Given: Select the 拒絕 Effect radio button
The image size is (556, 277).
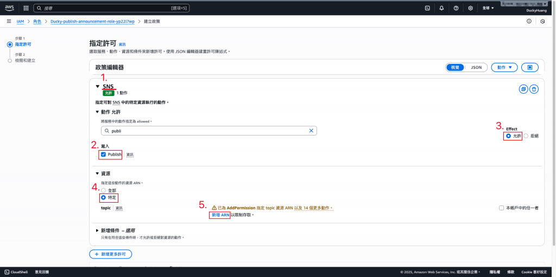Looking at the screenshot, I should point(526,136).
